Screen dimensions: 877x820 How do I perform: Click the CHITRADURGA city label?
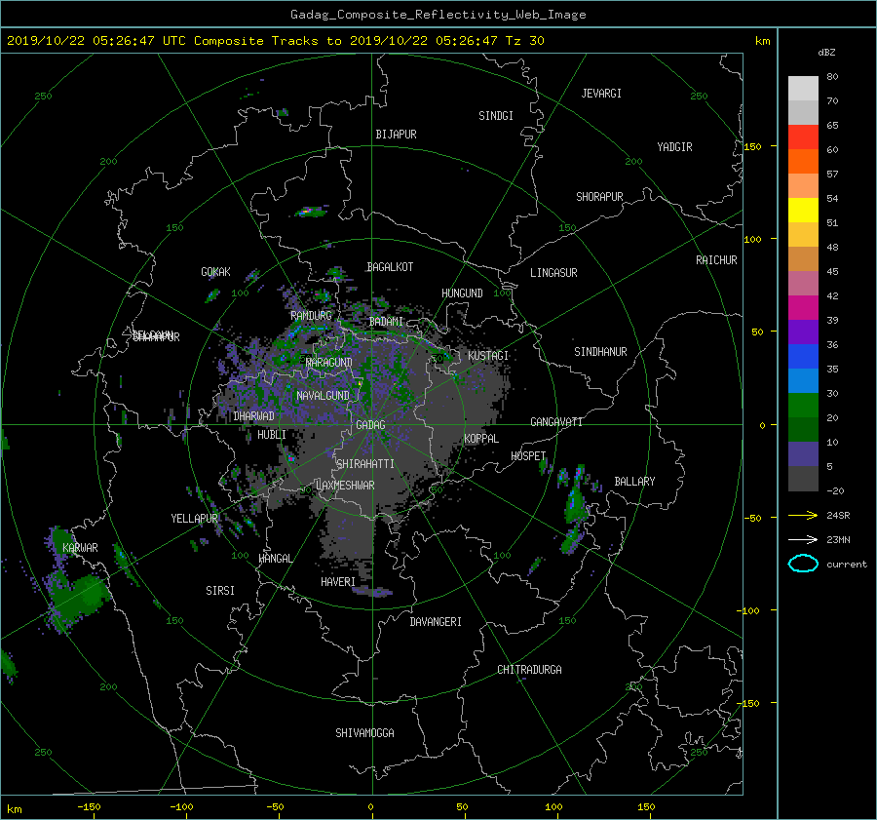529,670
